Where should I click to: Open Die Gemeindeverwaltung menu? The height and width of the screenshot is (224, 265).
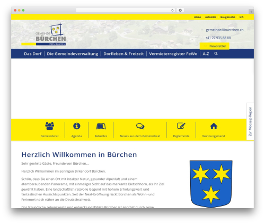tap(73, 54)
